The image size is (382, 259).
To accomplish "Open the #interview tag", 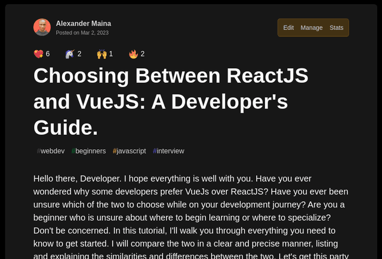I will coord(168,151).
